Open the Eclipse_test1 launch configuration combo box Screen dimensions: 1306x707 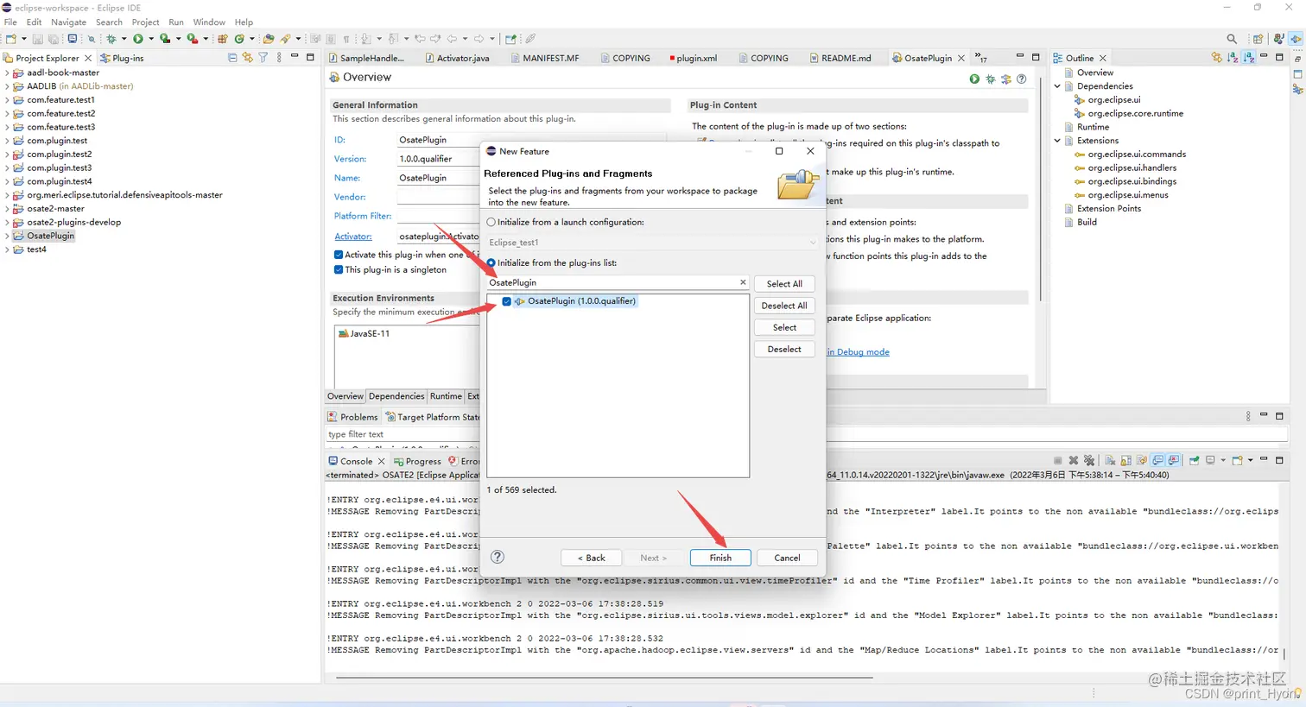click(652, 243)
